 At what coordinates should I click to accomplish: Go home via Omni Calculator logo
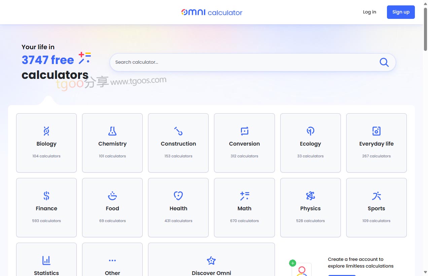(x=212, y=12)
